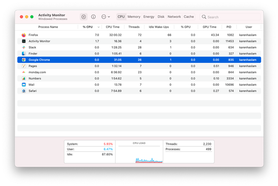278x186 pixels.
Task: Click Firefox PID 1082
Action: 230,35
